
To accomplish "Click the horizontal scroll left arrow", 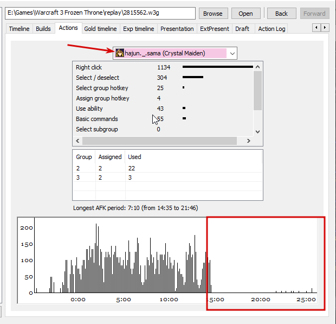I will point(77,141).
